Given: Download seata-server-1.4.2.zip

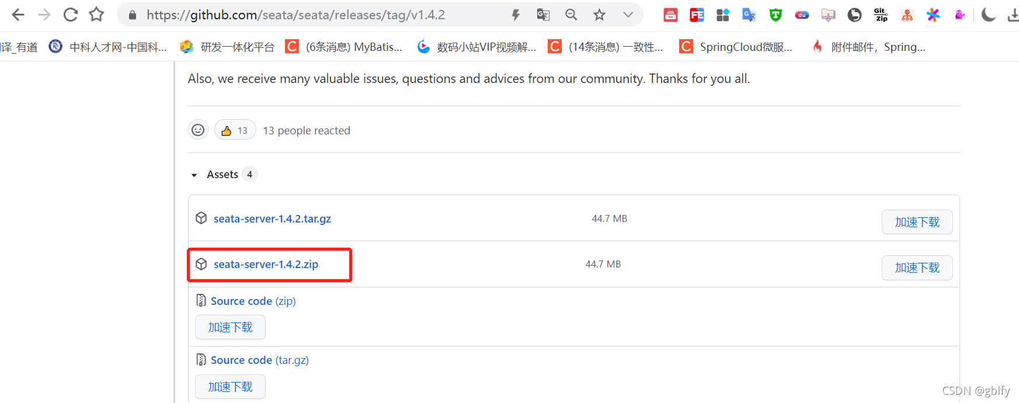Looking at the screenshot, I should pyautogui.click(x=266, y=264).
